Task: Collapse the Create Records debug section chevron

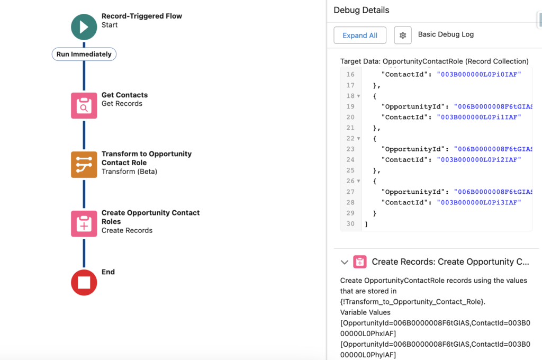Action: 345,262
